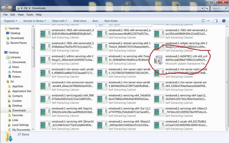Image resolution: width=229 pixels, height=143 pixels.
Task: Open the Organize dropdown menu
Action: [10, 21]
